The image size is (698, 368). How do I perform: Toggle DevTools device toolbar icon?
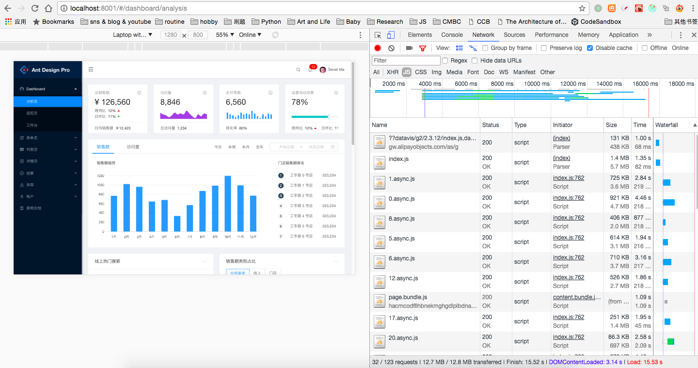[391, 35]
